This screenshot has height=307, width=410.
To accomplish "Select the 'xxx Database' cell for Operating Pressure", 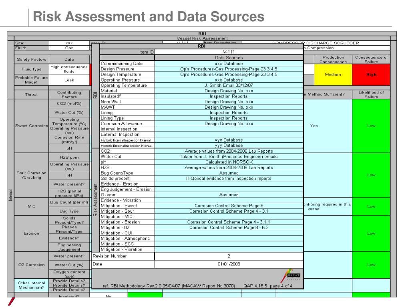I will click(229, 80).
